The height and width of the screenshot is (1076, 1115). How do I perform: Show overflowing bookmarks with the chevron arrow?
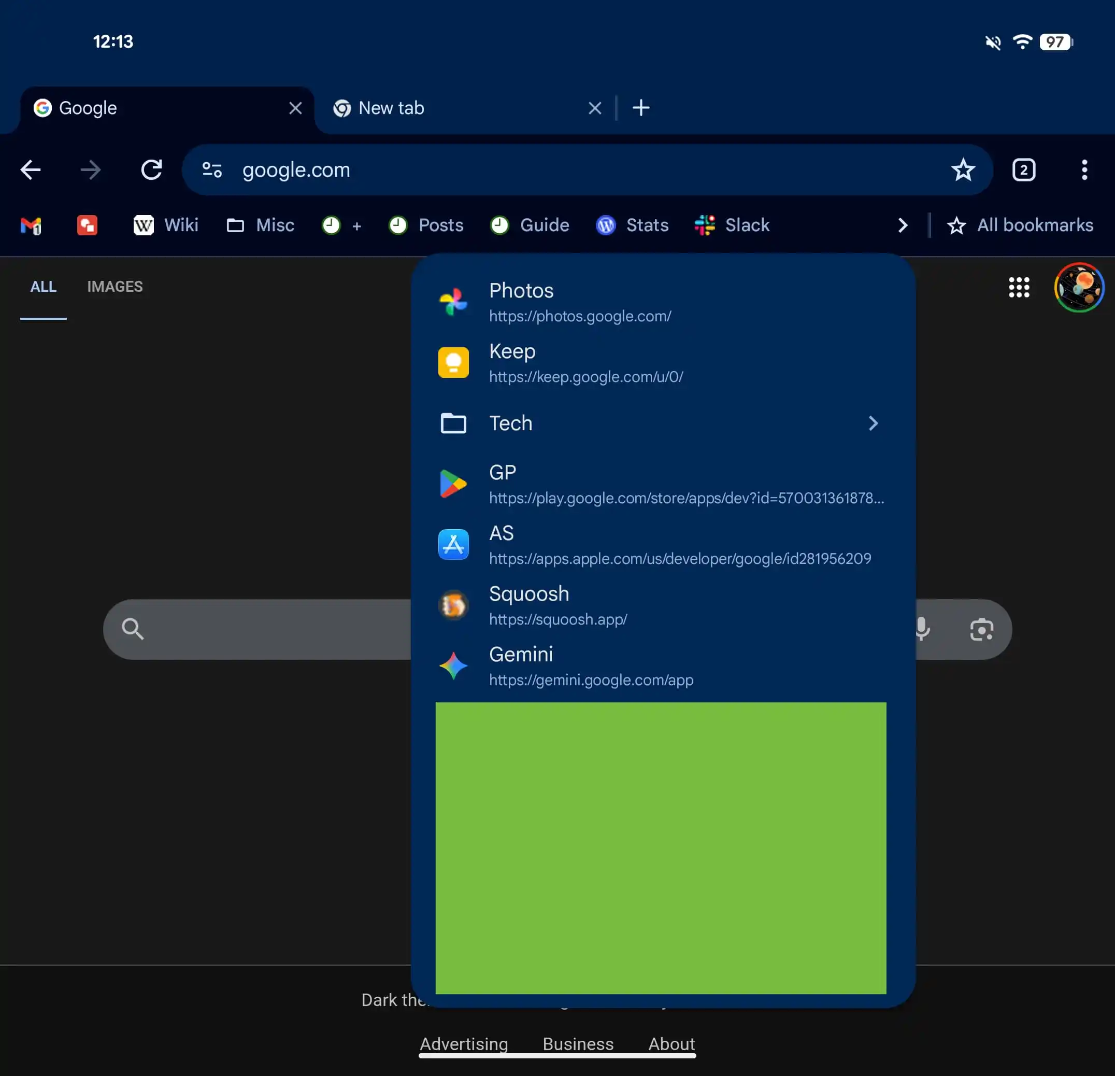pos(902,225)
